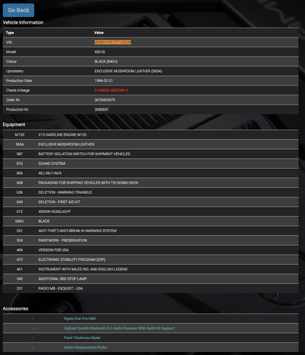Select equipment code 251
The width and height of the screenshot is (305, 355).
point(20,289)
